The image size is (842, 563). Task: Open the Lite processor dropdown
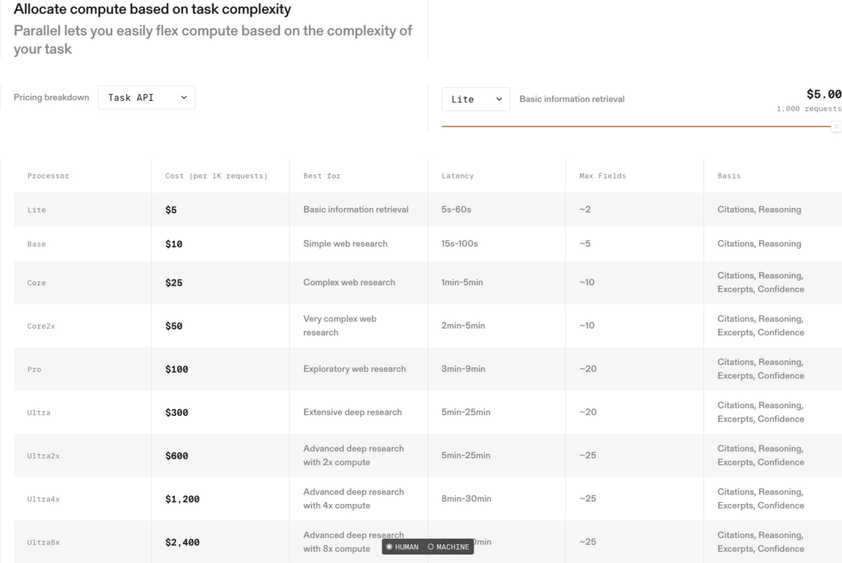tap(476, 99)
